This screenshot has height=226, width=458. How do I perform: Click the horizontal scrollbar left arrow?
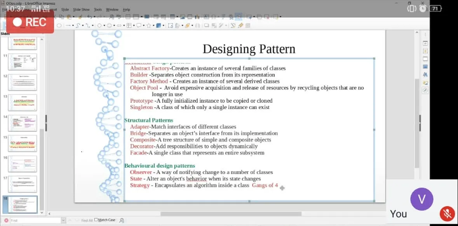click(49, 214)
